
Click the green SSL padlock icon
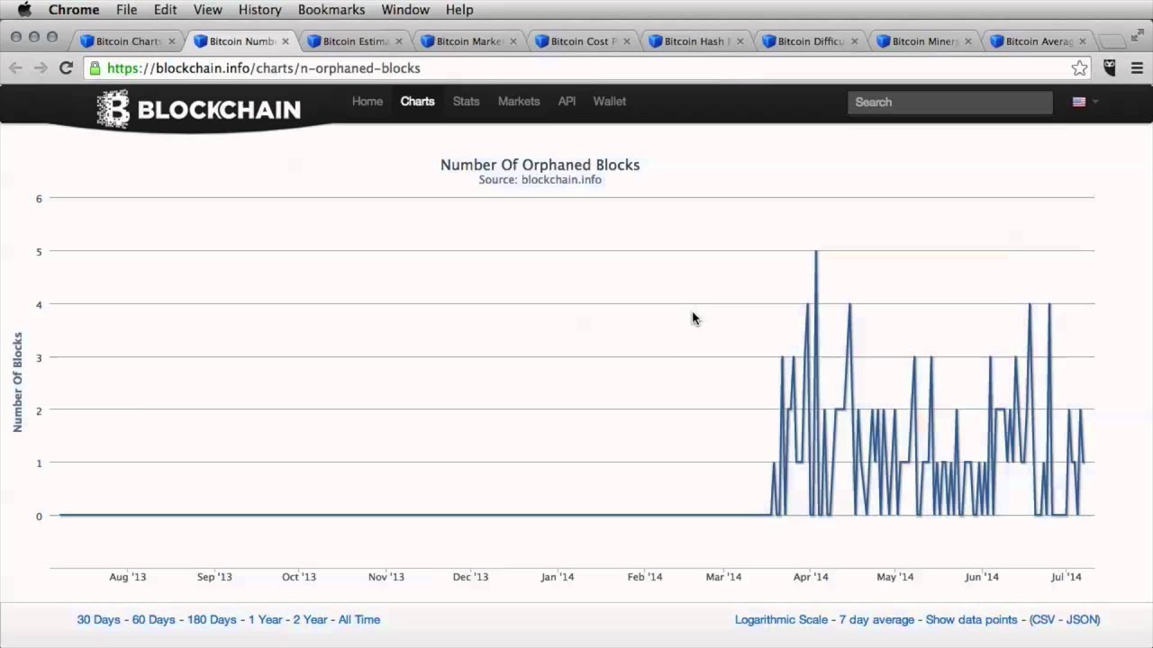click(95, 68)
